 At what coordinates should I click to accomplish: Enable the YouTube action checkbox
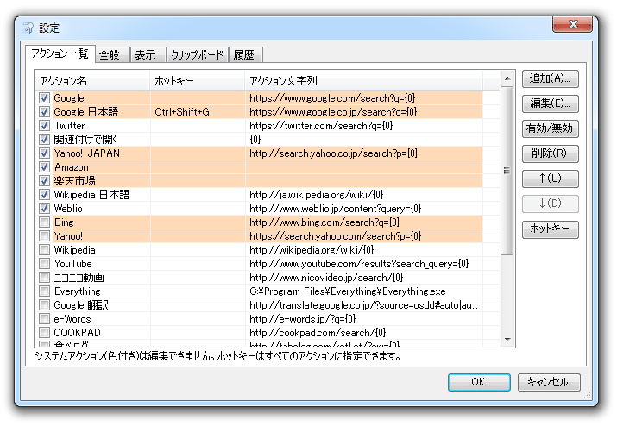45,264
